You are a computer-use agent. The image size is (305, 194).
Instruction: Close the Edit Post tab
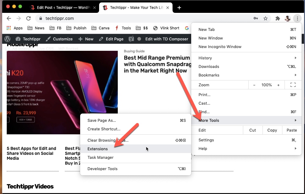[x=94, y=8]
